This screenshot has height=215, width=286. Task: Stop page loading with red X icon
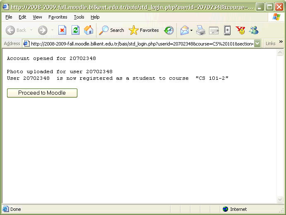tap(62, 30)
